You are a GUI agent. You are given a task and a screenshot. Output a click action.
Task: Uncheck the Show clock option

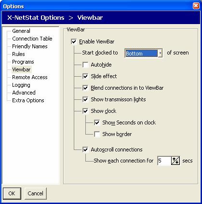pyautogui.click(x=85, y=111)
